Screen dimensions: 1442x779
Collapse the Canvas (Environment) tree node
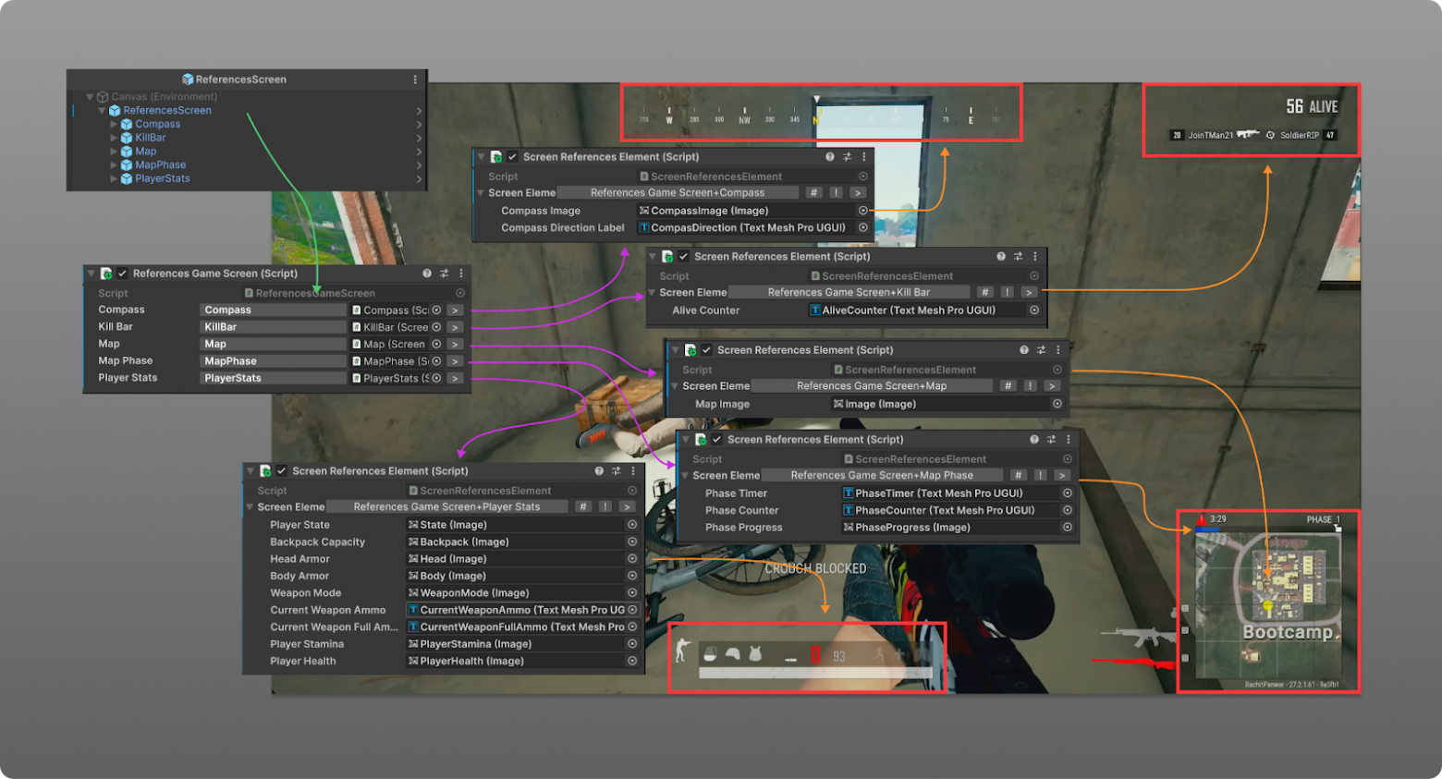click(91, 96)
